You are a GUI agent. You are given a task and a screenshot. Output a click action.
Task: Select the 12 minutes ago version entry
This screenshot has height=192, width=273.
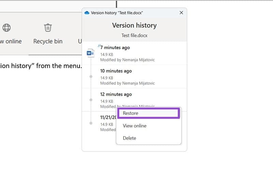[116, 94]
